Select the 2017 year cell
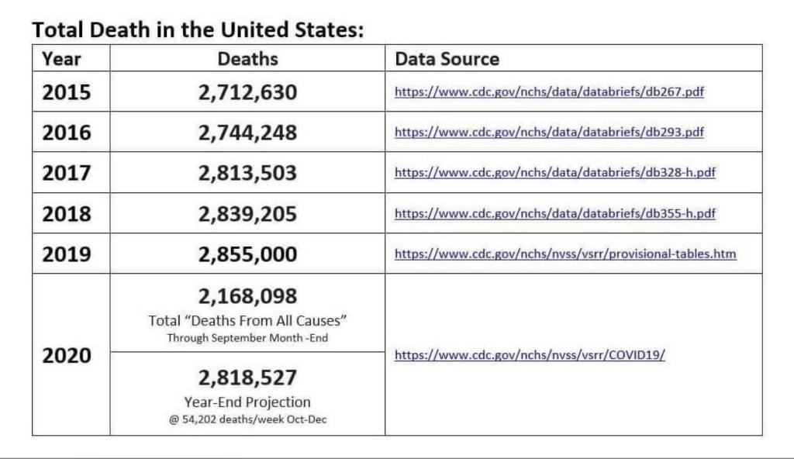Screen dimensions: 794x459 pyautogui.click(x=66, y=173)
